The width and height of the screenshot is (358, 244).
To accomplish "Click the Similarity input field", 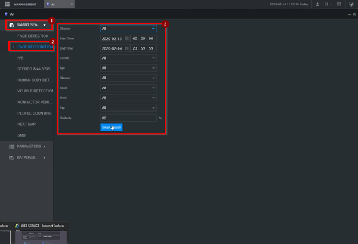I will pyautogui.click(x=128, y=118).
